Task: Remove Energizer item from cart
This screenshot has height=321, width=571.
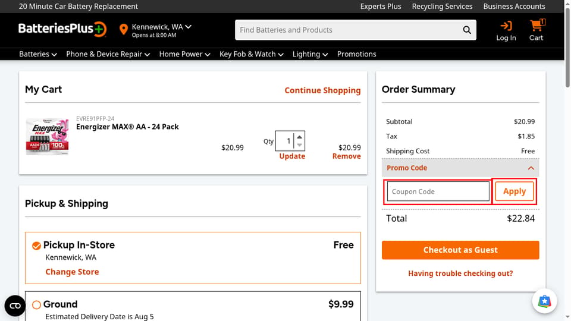Action: click(x=346, y=156)
